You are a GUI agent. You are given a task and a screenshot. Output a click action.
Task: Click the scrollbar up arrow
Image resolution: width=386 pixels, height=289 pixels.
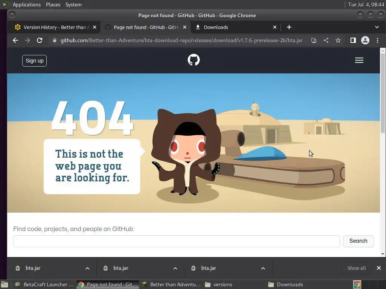pos(383,51)
